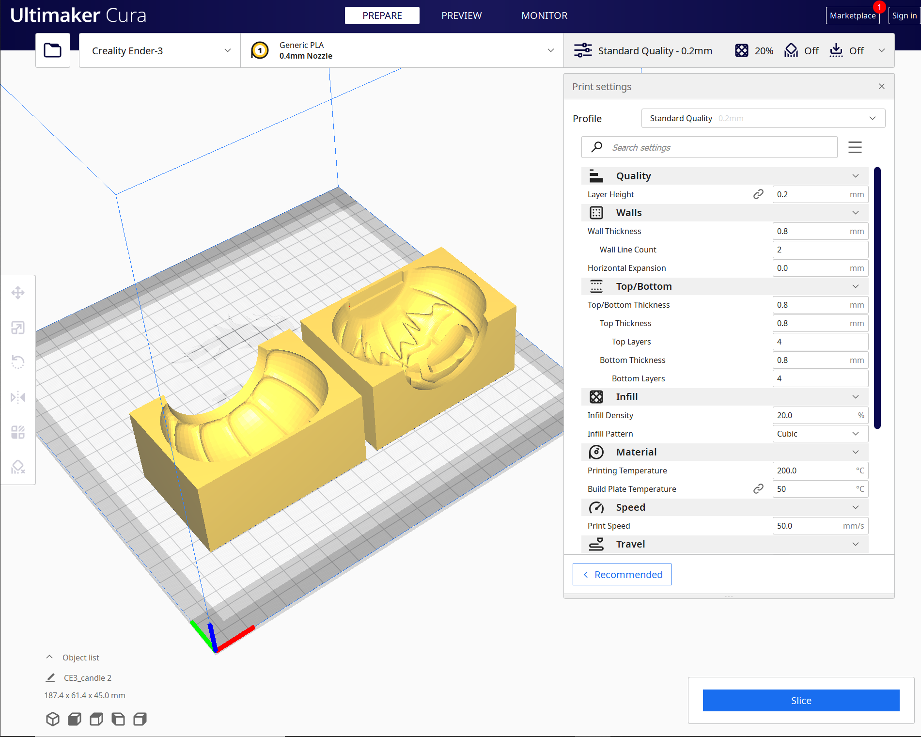Click Build Plate Temperature link icon
This screenshot has width=921, height=737.
(758, 489)
